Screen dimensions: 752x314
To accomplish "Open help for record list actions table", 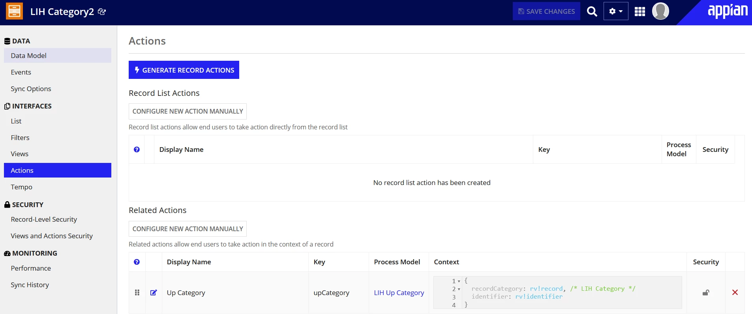I will click(137, 150).
